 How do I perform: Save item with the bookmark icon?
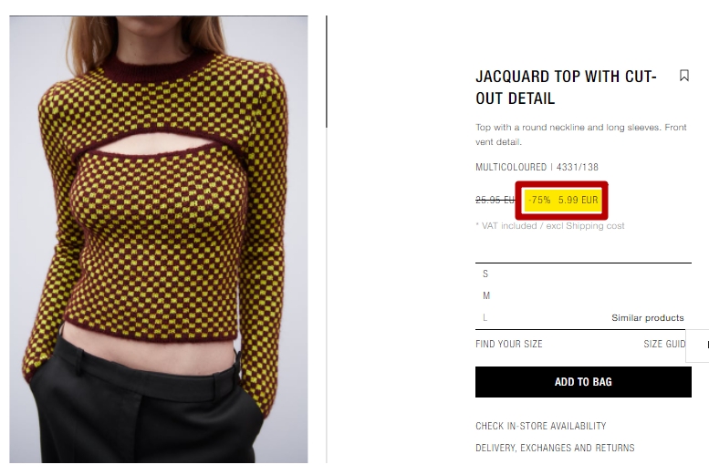[x=684, y=76]
